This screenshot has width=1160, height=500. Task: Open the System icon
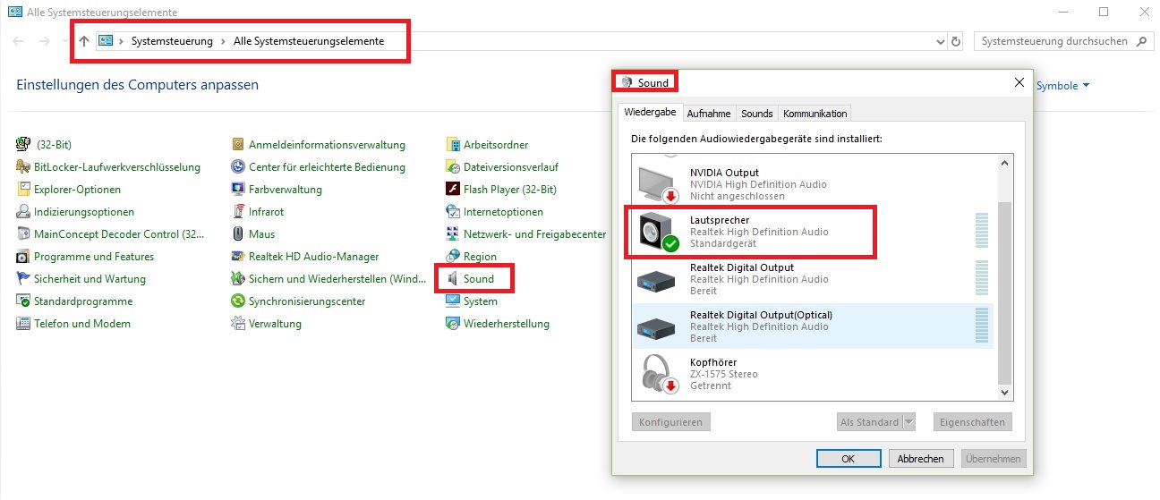[x=454, y=301]
